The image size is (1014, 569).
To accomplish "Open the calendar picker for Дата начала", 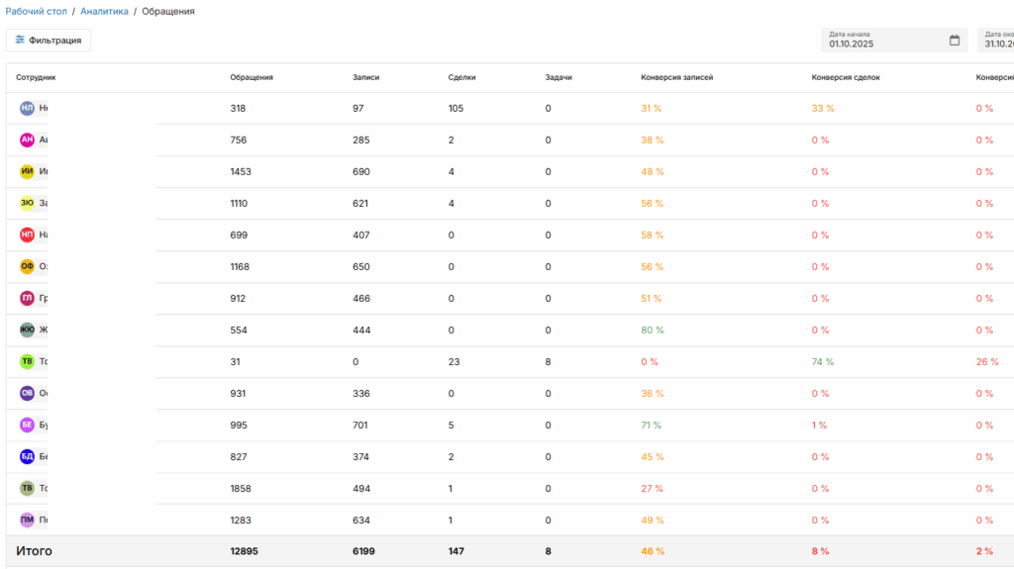I will pos(955,41).
